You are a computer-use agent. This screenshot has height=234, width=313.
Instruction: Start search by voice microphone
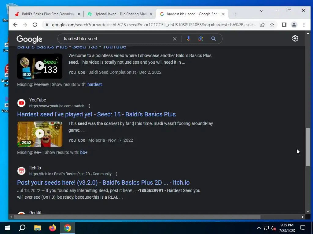pyautogui.click(x=188, y=39)
